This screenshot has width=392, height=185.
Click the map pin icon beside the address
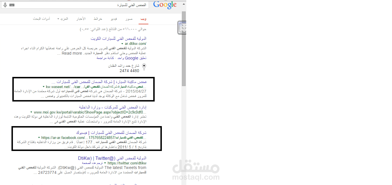[x=144, y=67]
